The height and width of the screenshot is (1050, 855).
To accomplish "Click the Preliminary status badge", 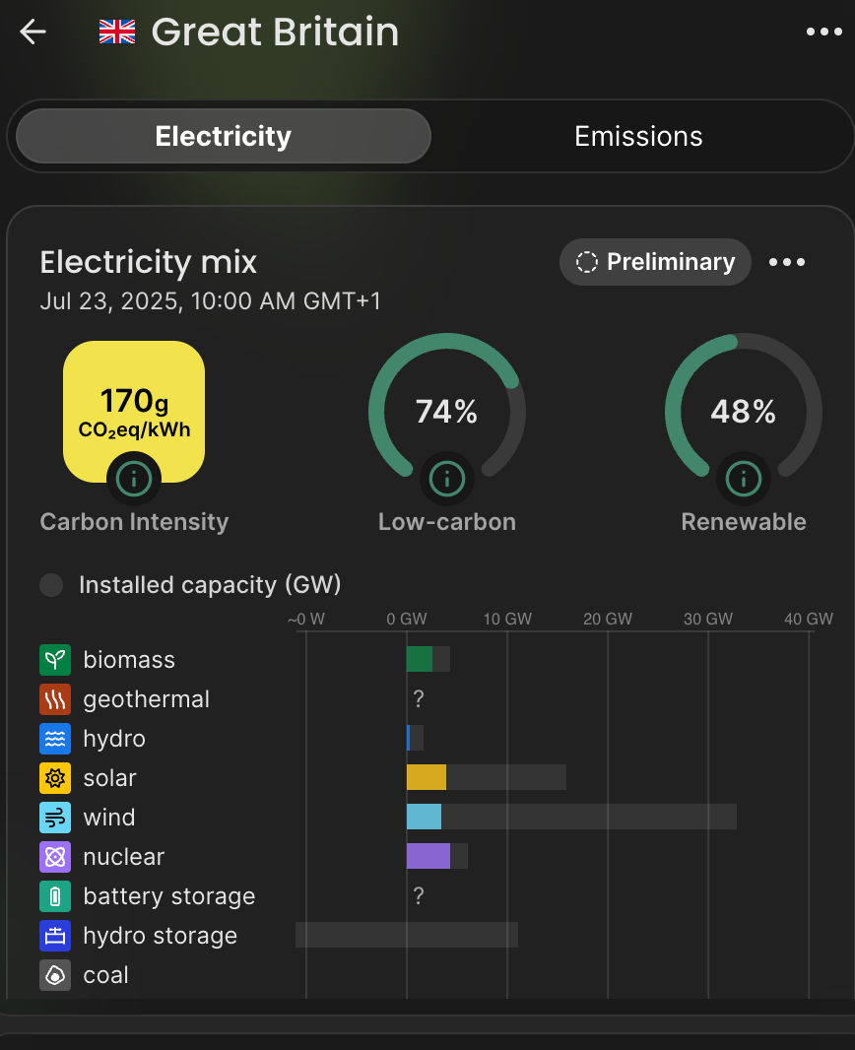I will 655,262.
